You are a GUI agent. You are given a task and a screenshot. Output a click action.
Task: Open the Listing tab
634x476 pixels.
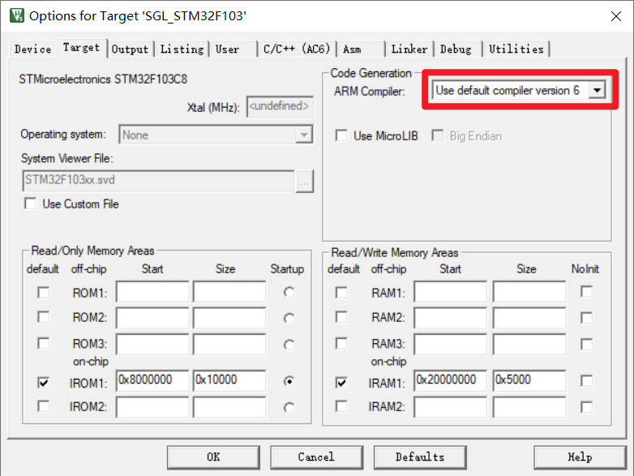[182, 49]
